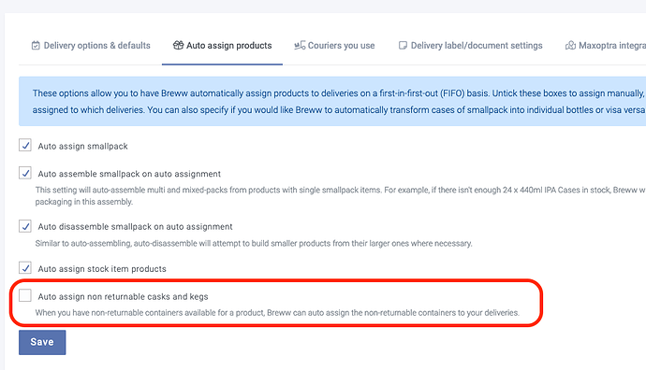The width and height of the screenshot is (646, 370).
Task: Click the blue FIFO information banner
Action: 332,101
